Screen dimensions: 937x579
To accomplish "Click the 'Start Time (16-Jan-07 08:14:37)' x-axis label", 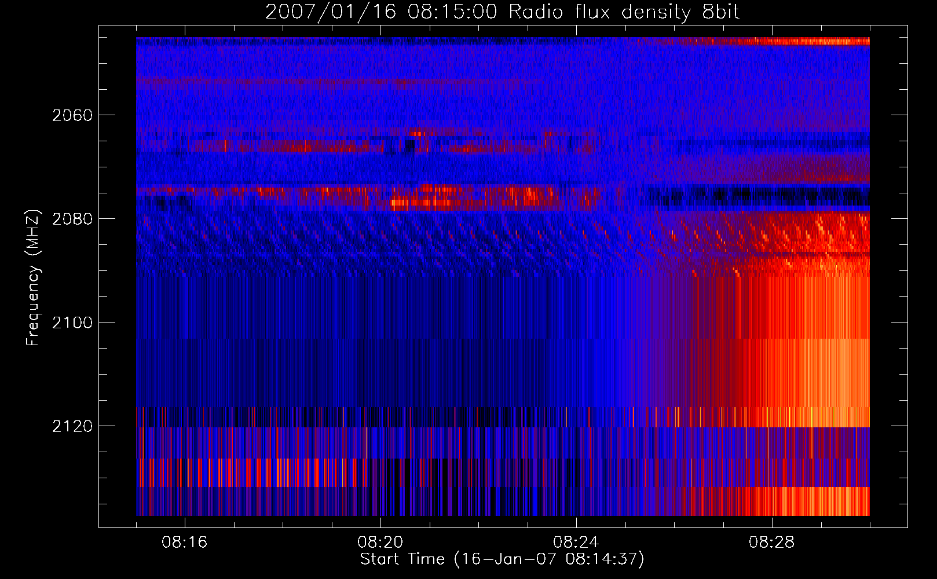I will click(502, 559).
